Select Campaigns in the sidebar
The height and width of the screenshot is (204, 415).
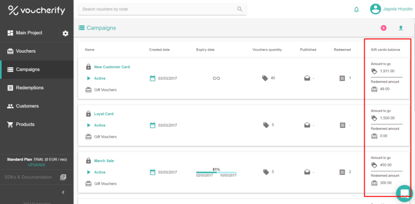[x=37, y=69]
